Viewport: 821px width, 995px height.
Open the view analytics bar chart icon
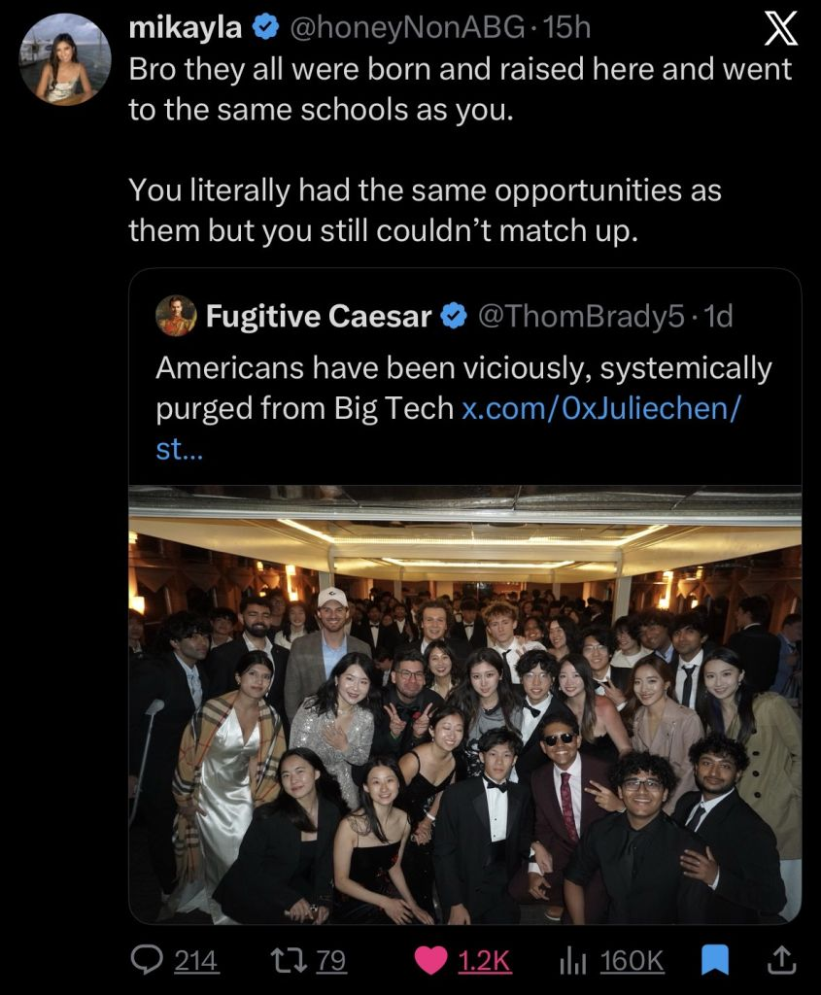pyautogui.click(x=571, y=961)
